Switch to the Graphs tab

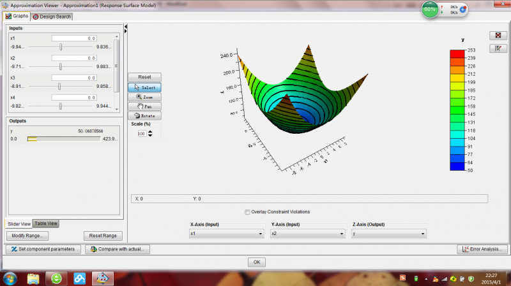[17, 16]
